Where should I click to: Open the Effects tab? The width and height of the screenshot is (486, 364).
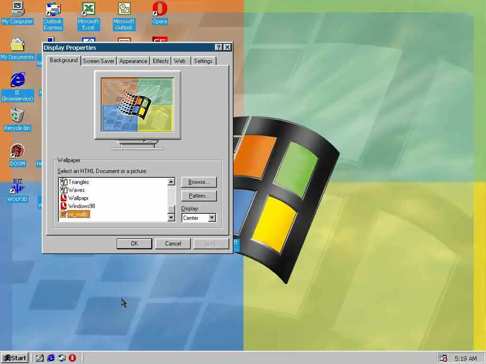click(x=160, y=61)
